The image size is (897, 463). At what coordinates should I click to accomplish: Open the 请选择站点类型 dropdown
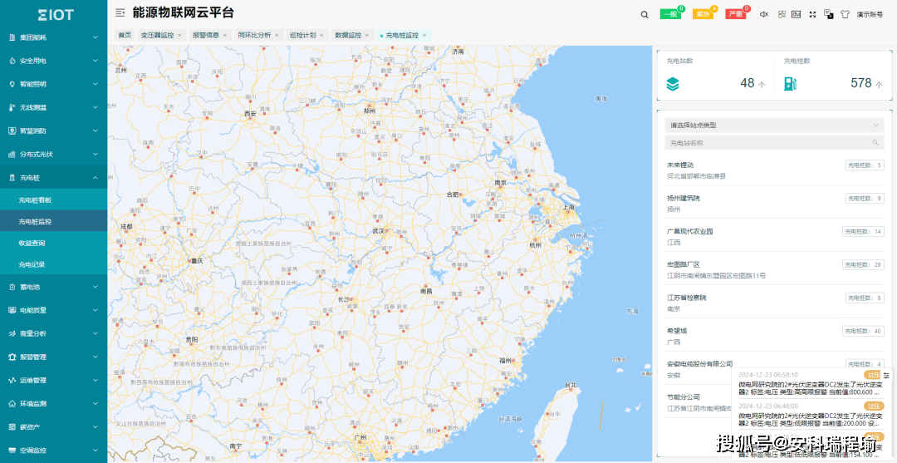(774, 125)
